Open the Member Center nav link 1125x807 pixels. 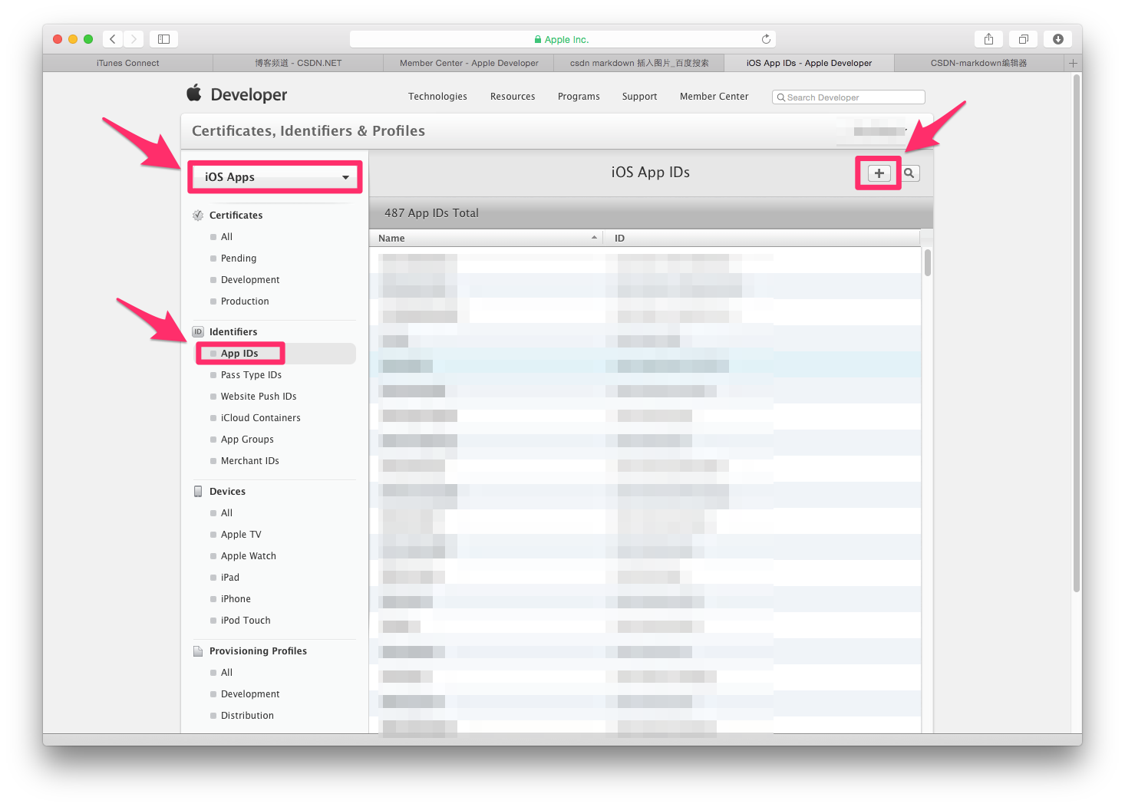click(x=714, y=97)
